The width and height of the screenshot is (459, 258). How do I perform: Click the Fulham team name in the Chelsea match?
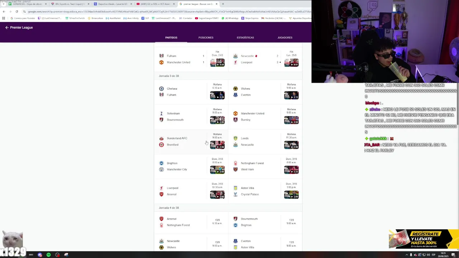click(171, 95)
